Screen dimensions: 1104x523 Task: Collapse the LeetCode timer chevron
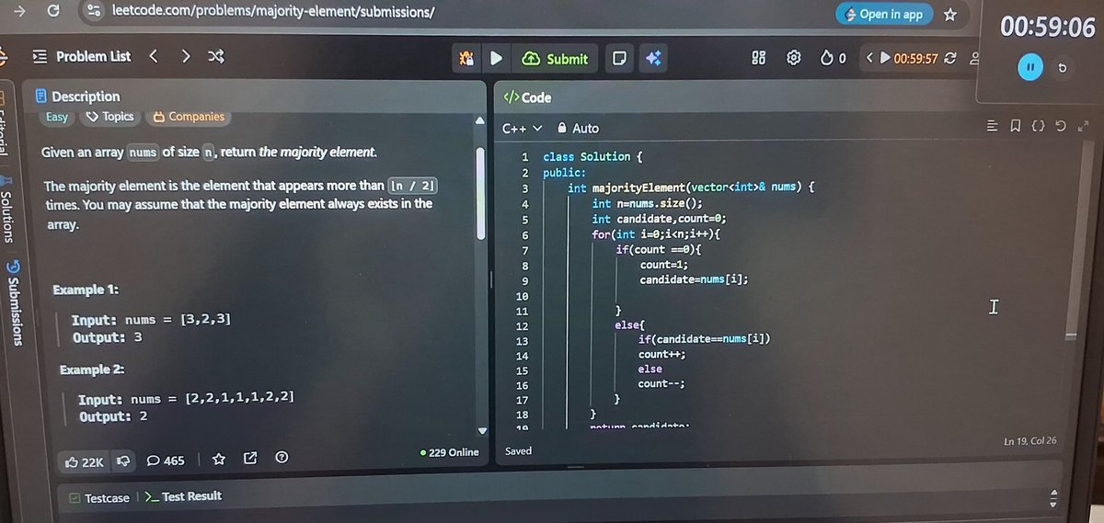869,58
